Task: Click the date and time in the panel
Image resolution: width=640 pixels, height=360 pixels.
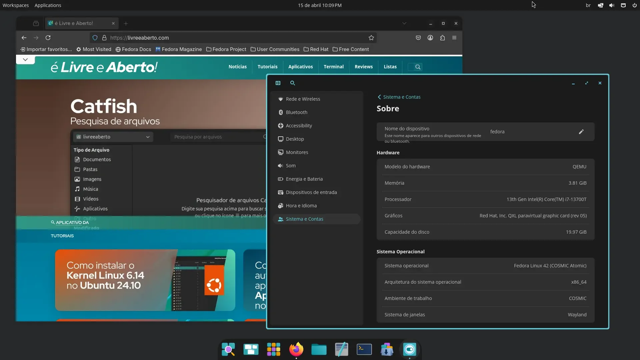Action: click(x=320, y=5)
